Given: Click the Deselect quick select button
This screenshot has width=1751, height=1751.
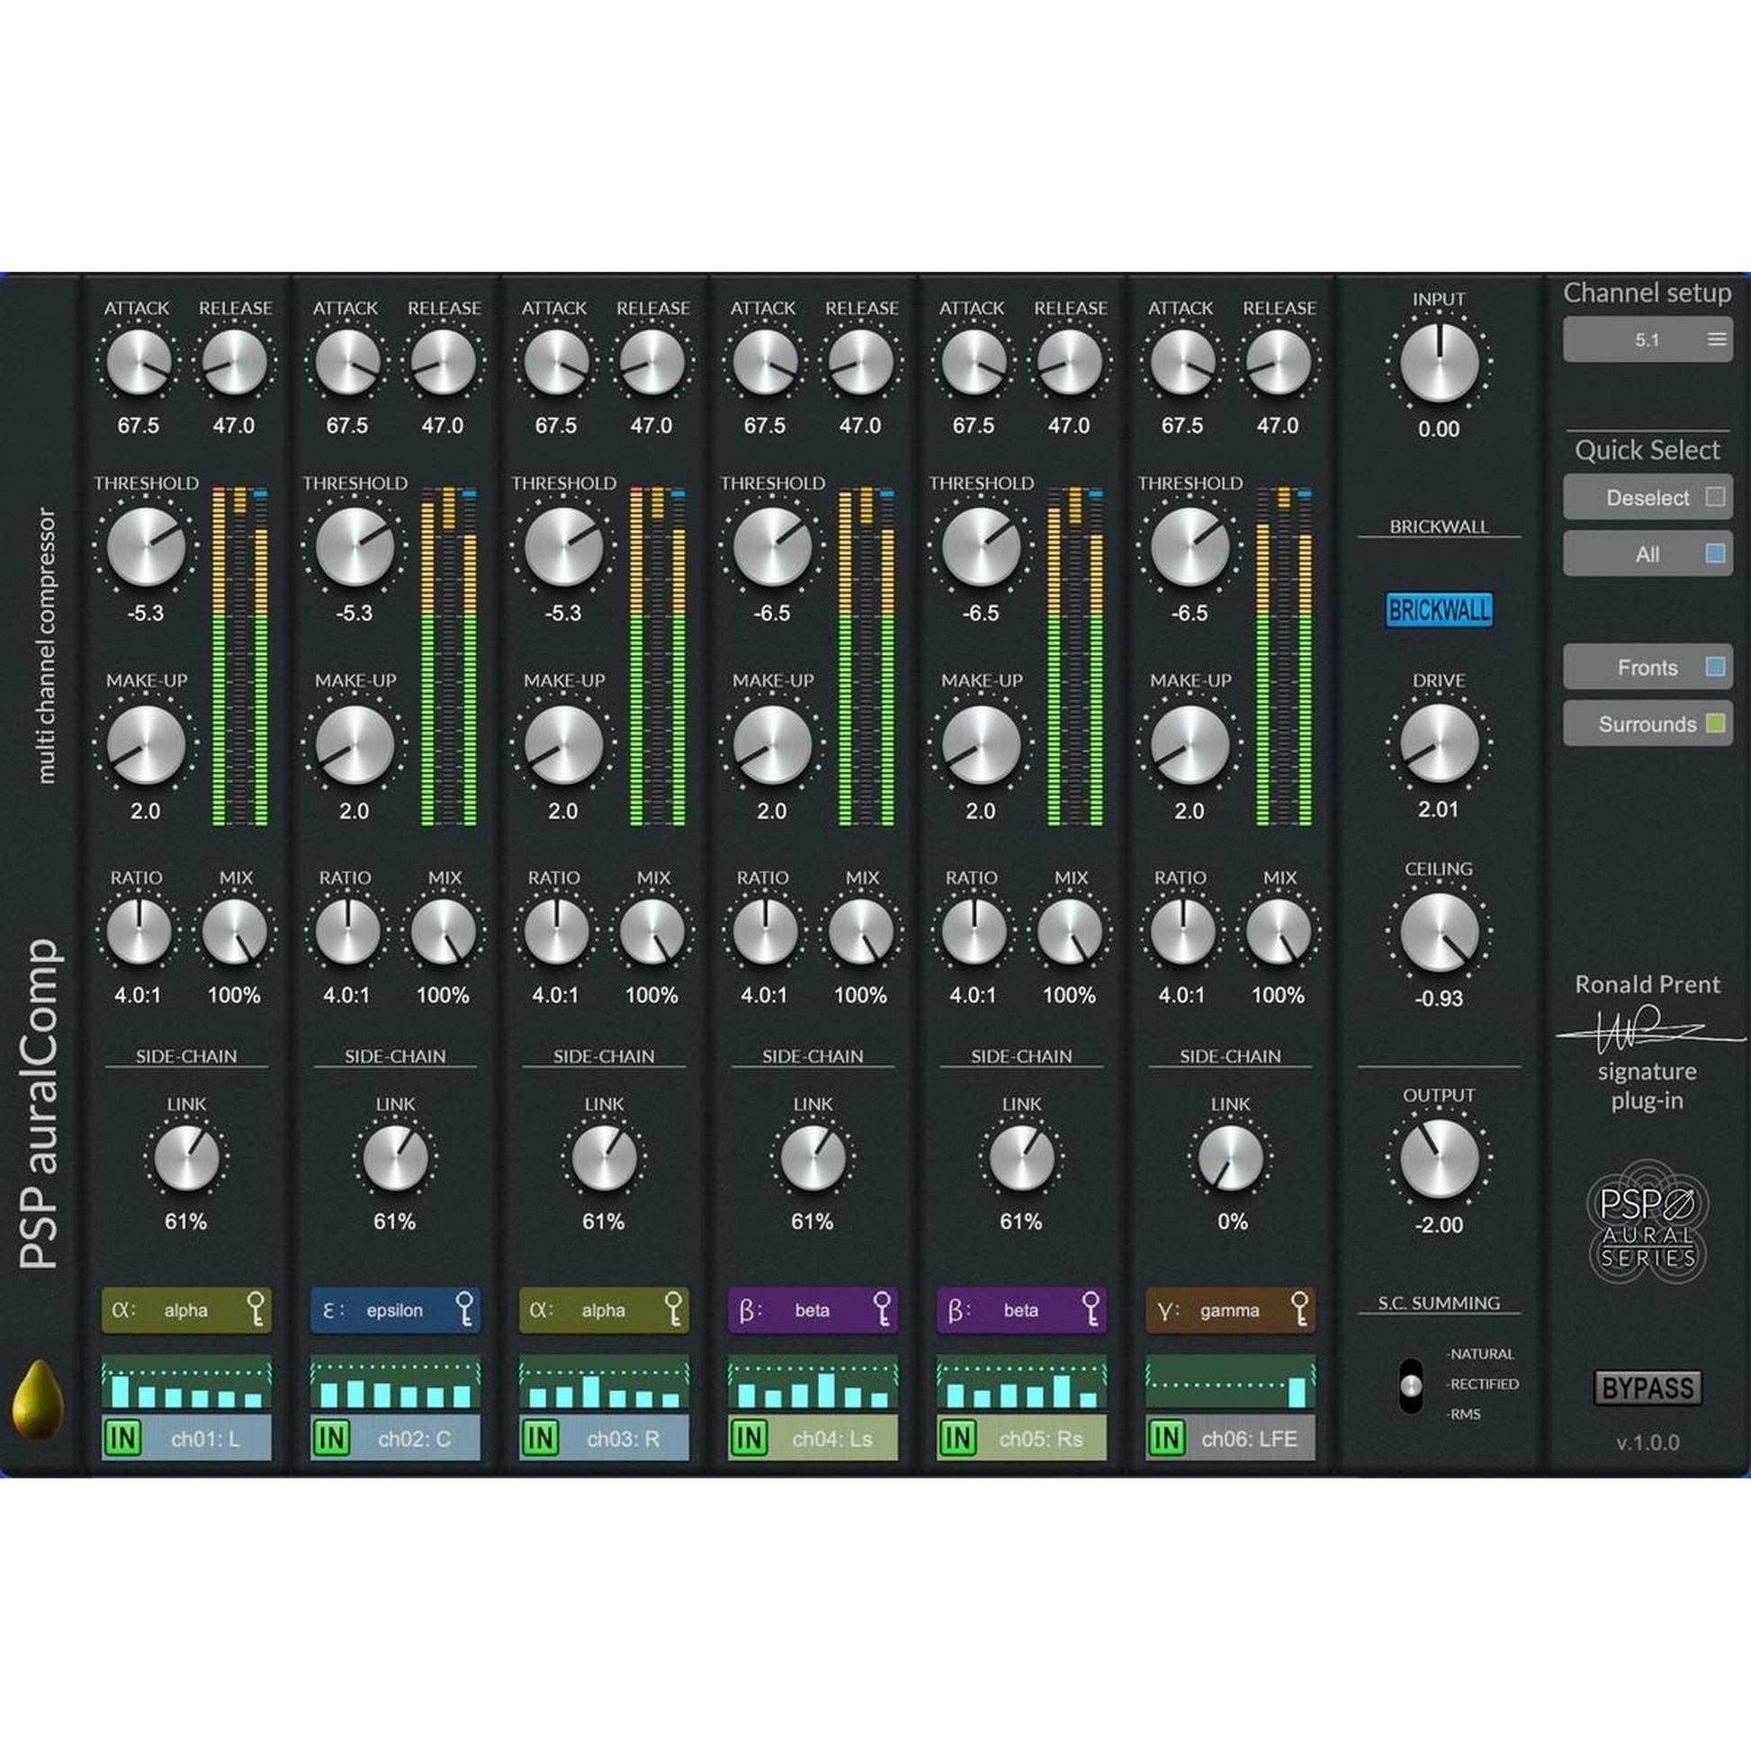Looking at the screenshot, I should 1647,498.
